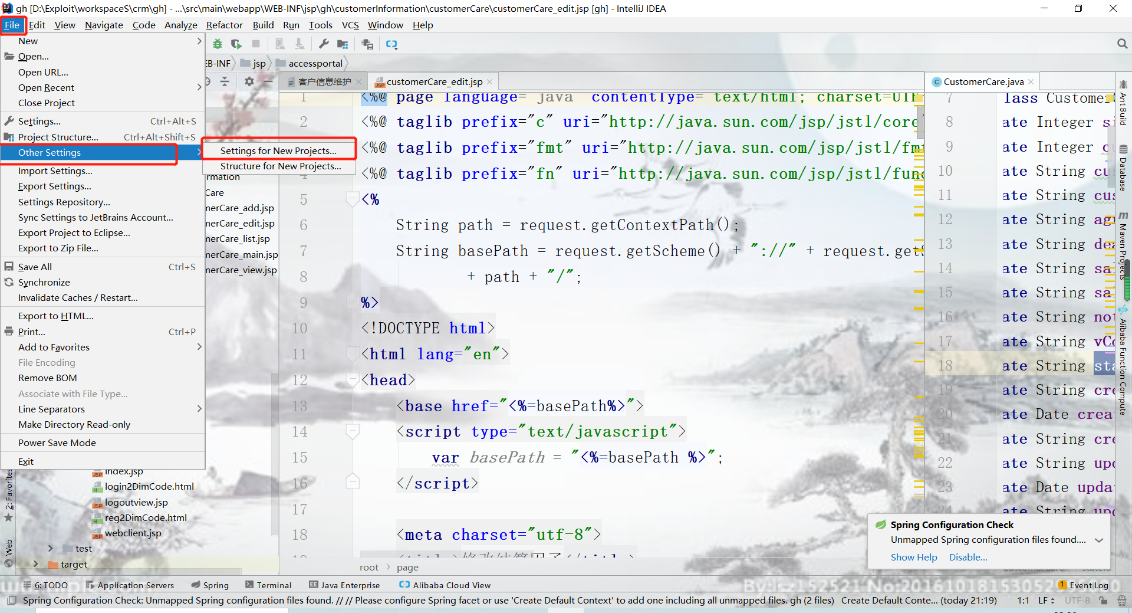Screen dimensions: 1132x613
Task: Select Other Settings in File menu
Action: click(x=103, y=152)
